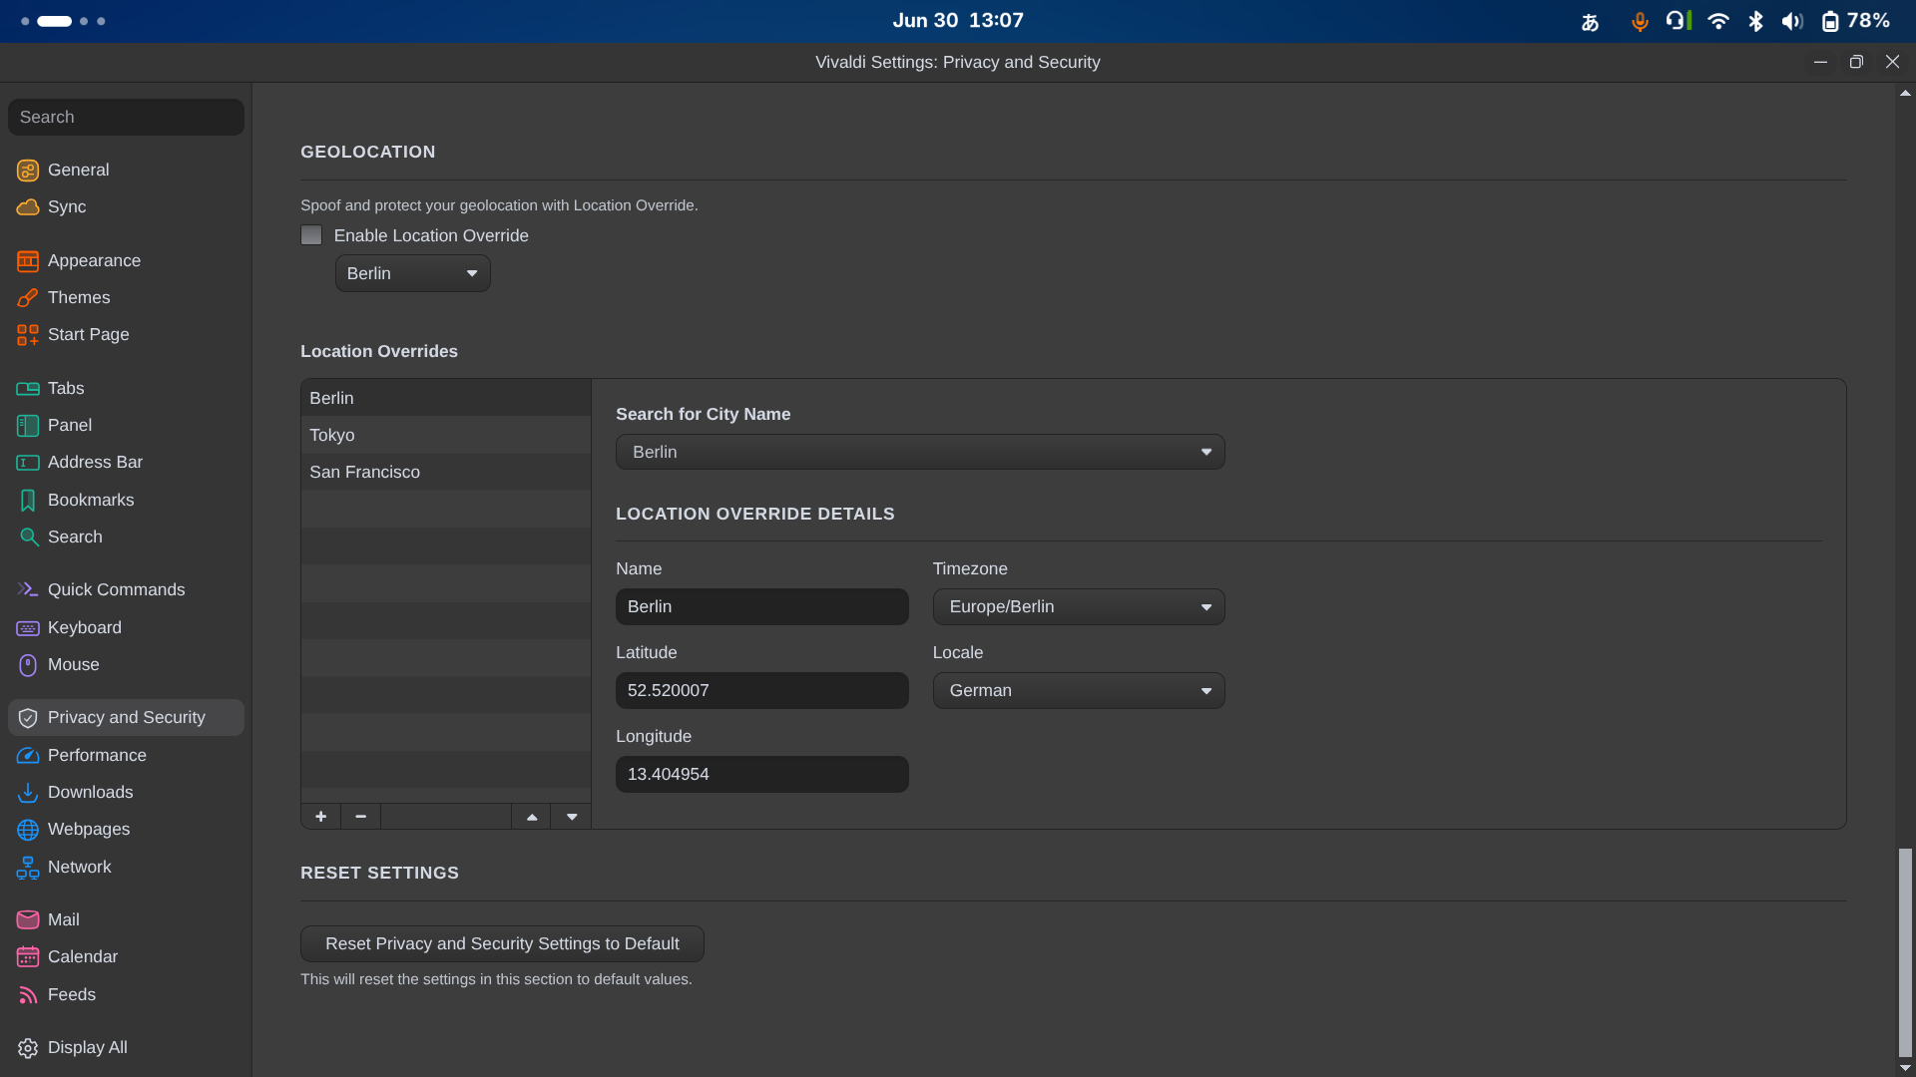This screenshot has height=1077, width=1916.
Task: Click the Sync cloud icon
Action: click(x=28, y=207)
